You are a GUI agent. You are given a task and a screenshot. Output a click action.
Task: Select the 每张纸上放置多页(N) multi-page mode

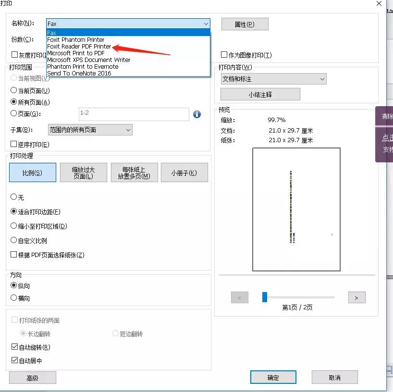(133, 172)
